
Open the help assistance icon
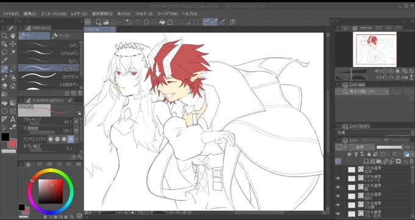(x=233, y=22)
